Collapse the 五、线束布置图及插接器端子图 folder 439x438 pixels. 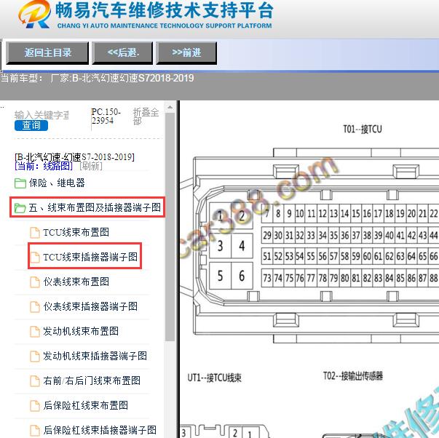tap(95, 207)
